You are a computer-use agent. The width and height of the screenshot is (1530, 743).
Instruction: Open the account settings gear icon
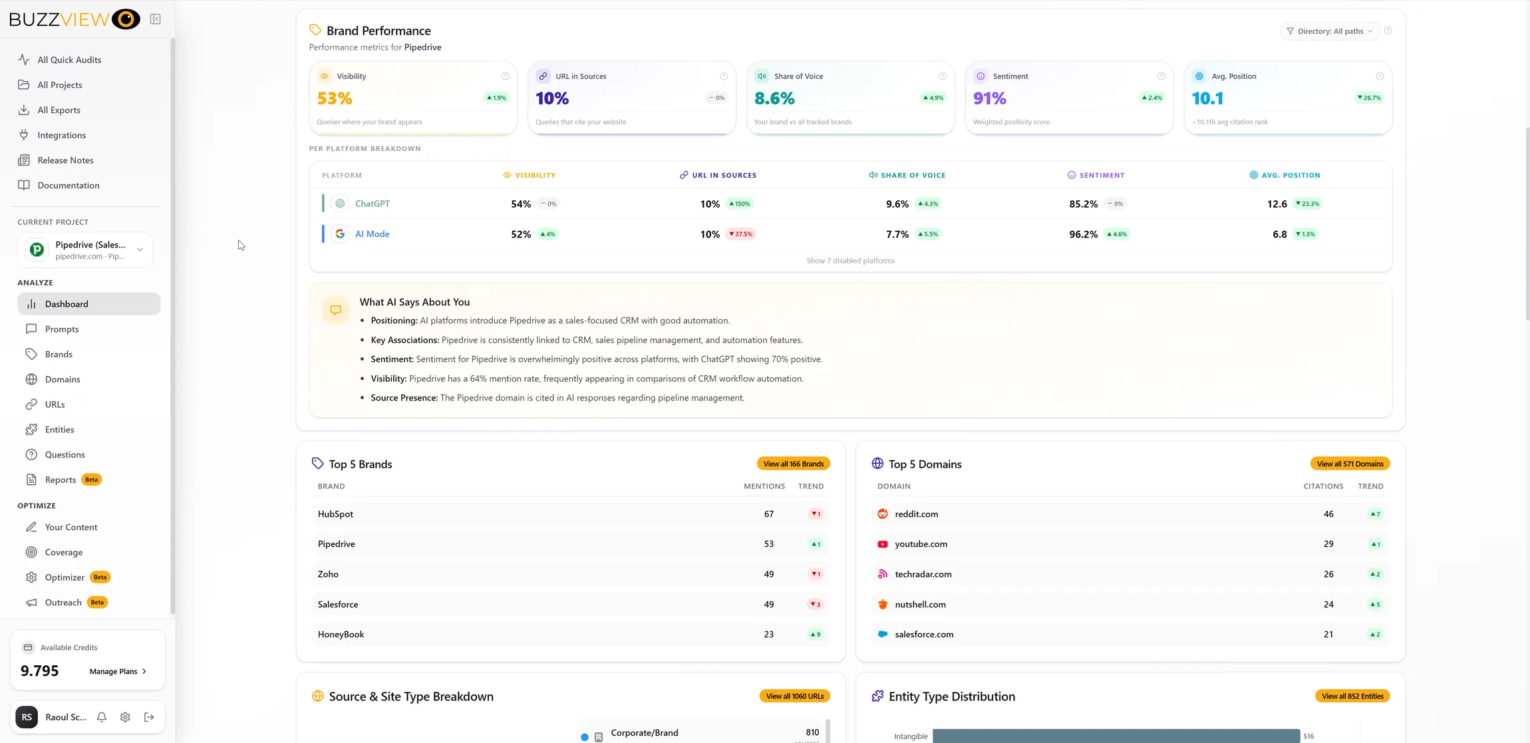click(x=125, y=717)
